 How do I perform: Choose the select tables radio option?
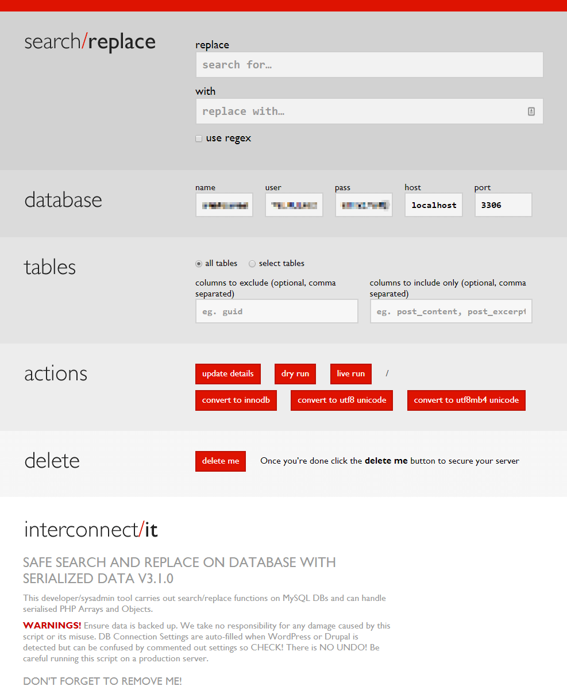point(252,264)
